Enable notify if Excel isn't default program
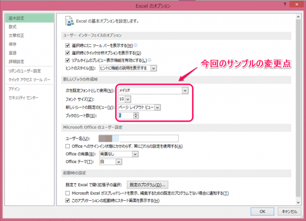This screenshot has width=306, height=221. (67, 193)
